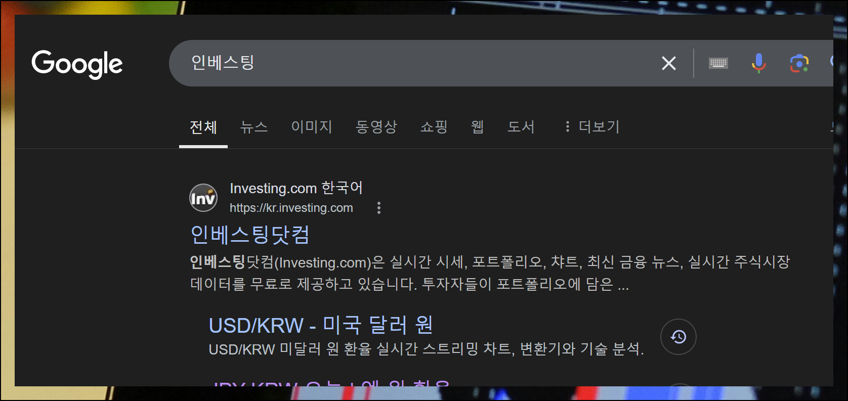
Task: Switch to the 쇼핑 tab
Action: (434, 127)
